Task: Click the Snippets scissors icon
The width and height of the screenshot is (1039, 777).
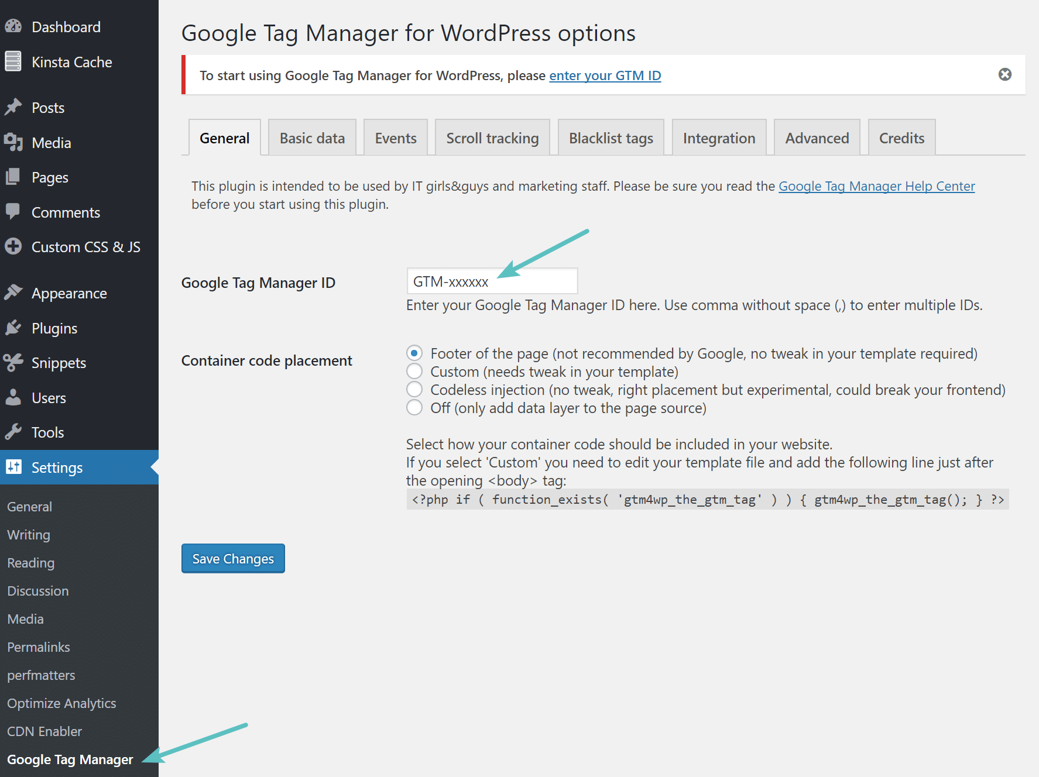Action: point(13,362)
